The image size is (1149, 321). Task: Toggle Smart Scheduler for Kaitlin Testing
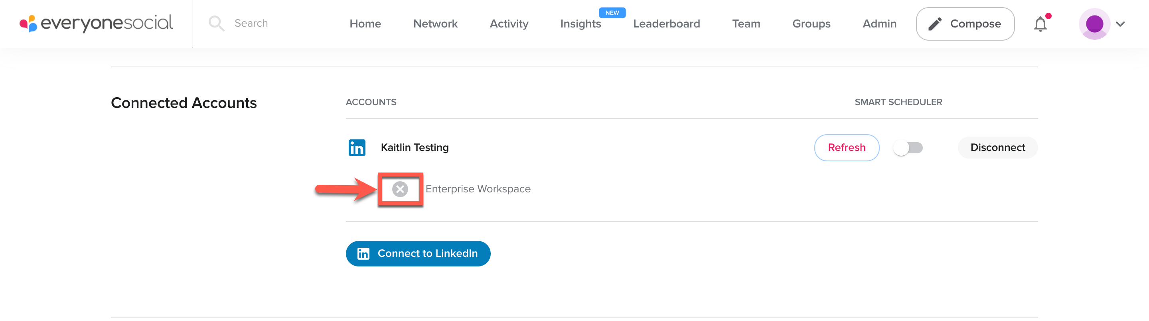908,148
